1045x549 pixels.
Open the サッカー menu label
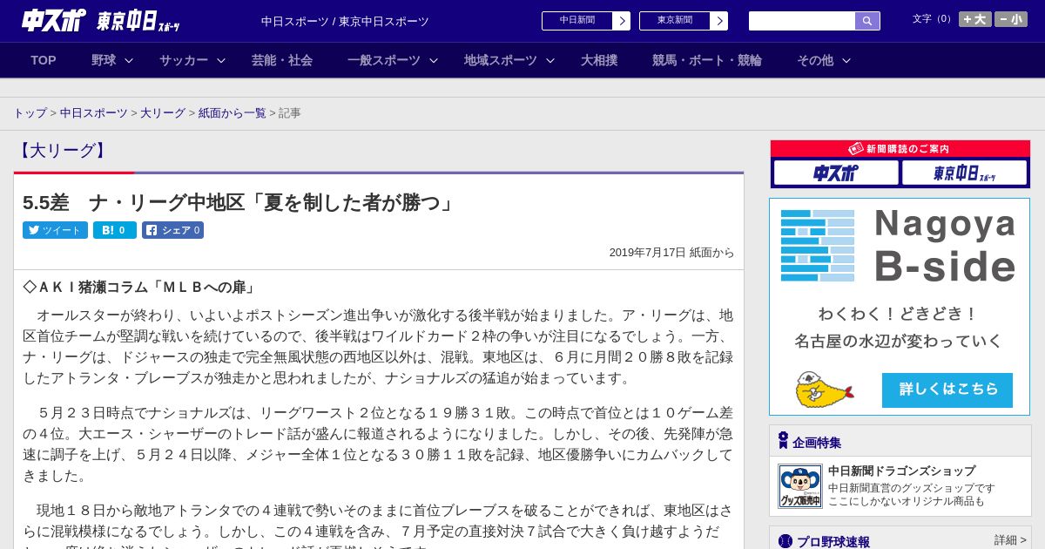click(184, 60)
